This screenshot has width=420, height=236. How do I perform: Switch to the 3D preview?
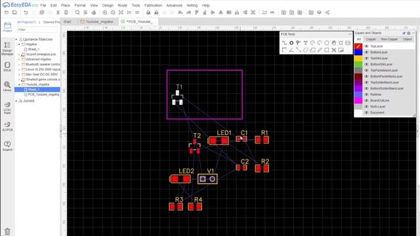pos(137,12)
